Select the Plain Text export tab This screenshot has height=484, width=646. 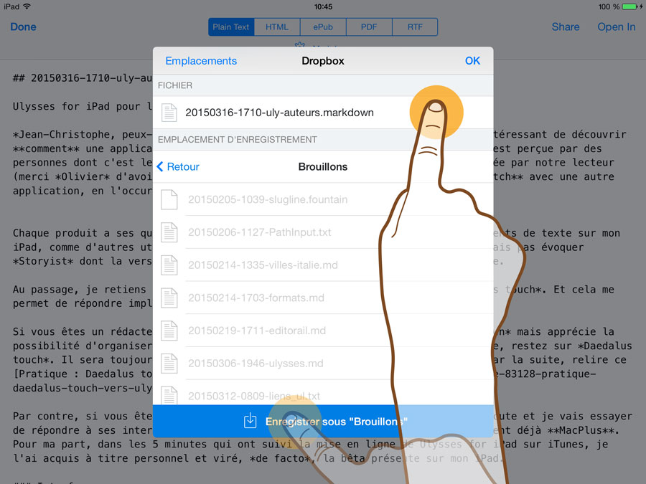231,27
